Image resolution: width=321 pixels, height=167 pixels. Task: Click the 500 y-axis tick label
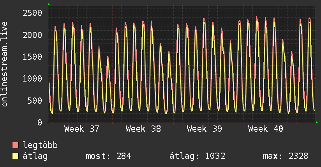point(35,101)
